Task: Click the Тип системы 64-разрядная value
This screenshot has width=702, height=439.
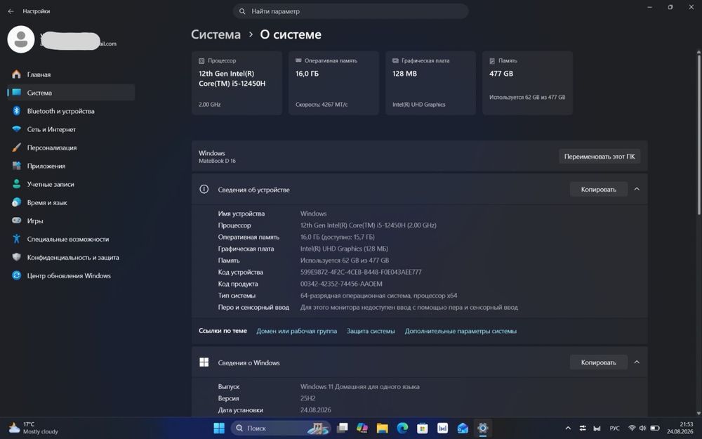Action: point(379,295)
